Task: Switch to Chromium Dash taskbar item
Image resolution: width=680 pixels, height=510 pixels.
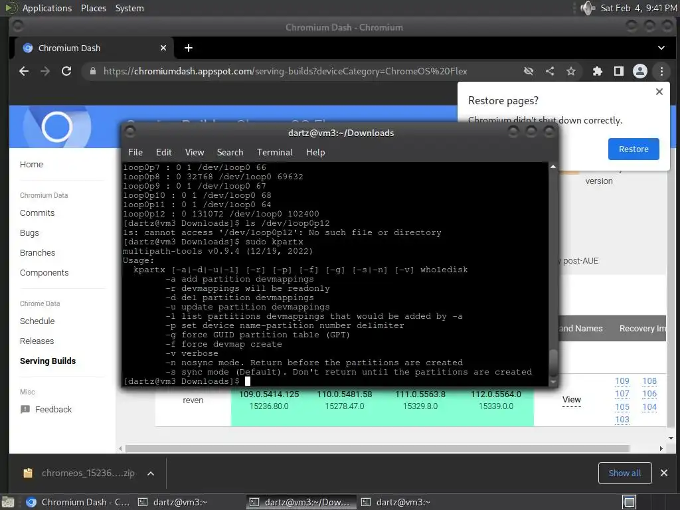Action: pyautogui.click(x=78, y=502)
